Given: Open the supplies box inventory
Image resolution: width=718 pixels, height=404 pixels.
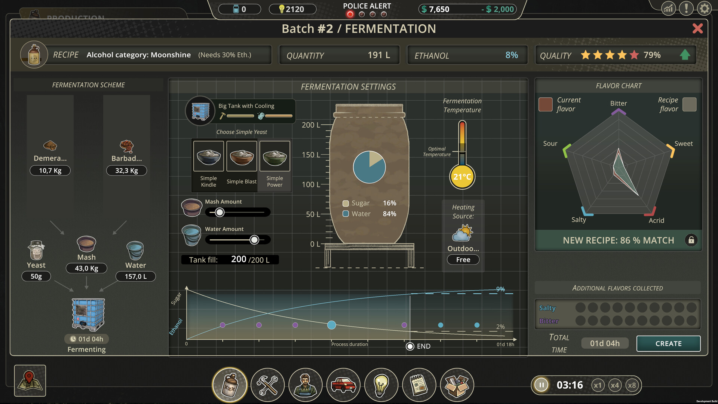Looking at the screenshot, I should [x=457, y=385].
